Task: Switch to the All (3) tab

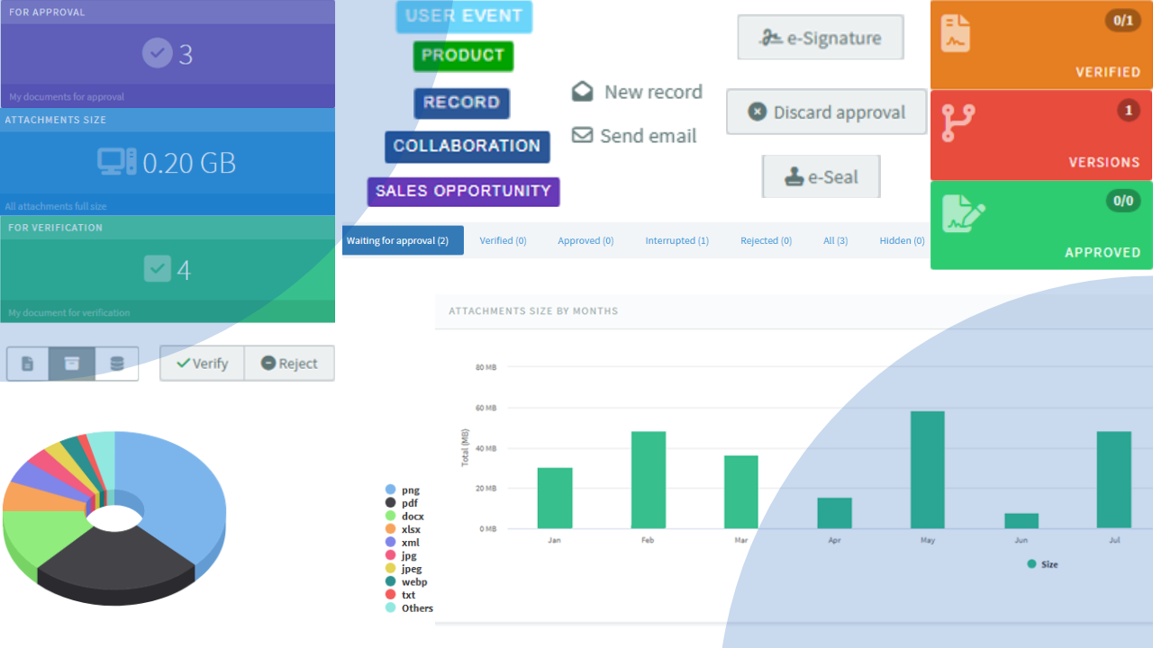Action: click(835, 240)
